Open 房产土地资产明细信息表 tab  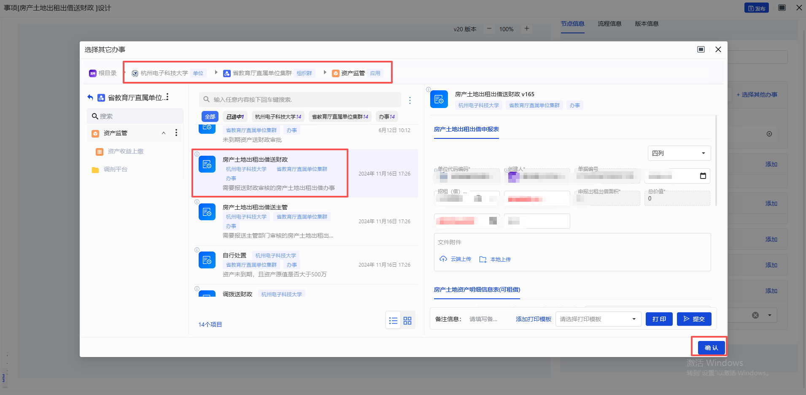[x=477, y=289]
